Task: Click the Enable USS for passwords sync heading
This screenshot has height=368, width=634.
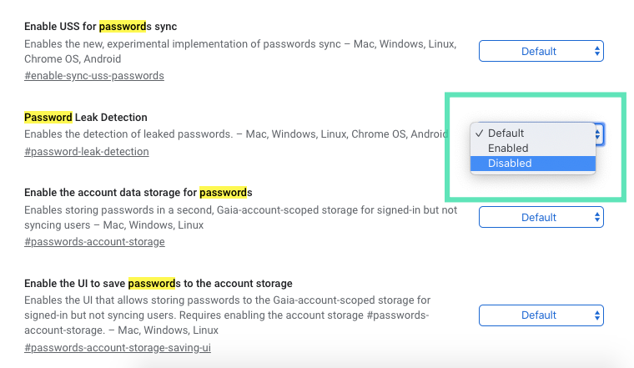Action: point(100,27)
